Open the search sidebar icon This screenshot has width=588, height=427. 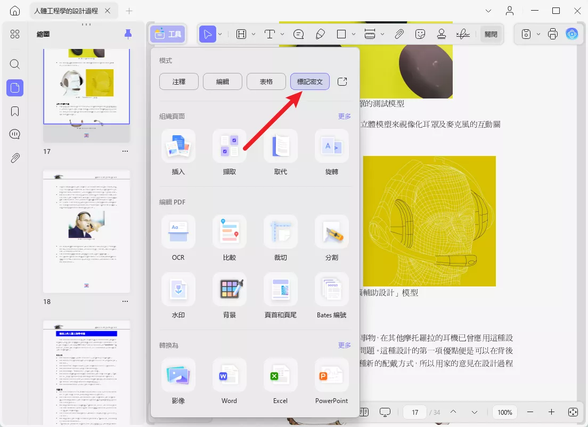tap(14, 64)
